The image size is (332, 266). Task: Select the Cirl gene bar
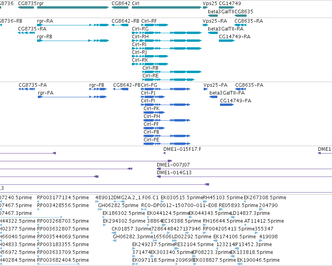pyautogui.click(x=167, y=7)
